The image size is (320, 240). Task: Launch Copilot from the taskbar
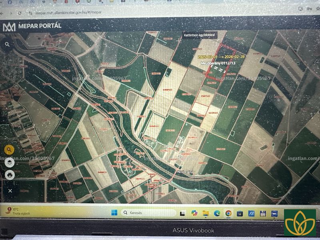(x=194, y=213)
